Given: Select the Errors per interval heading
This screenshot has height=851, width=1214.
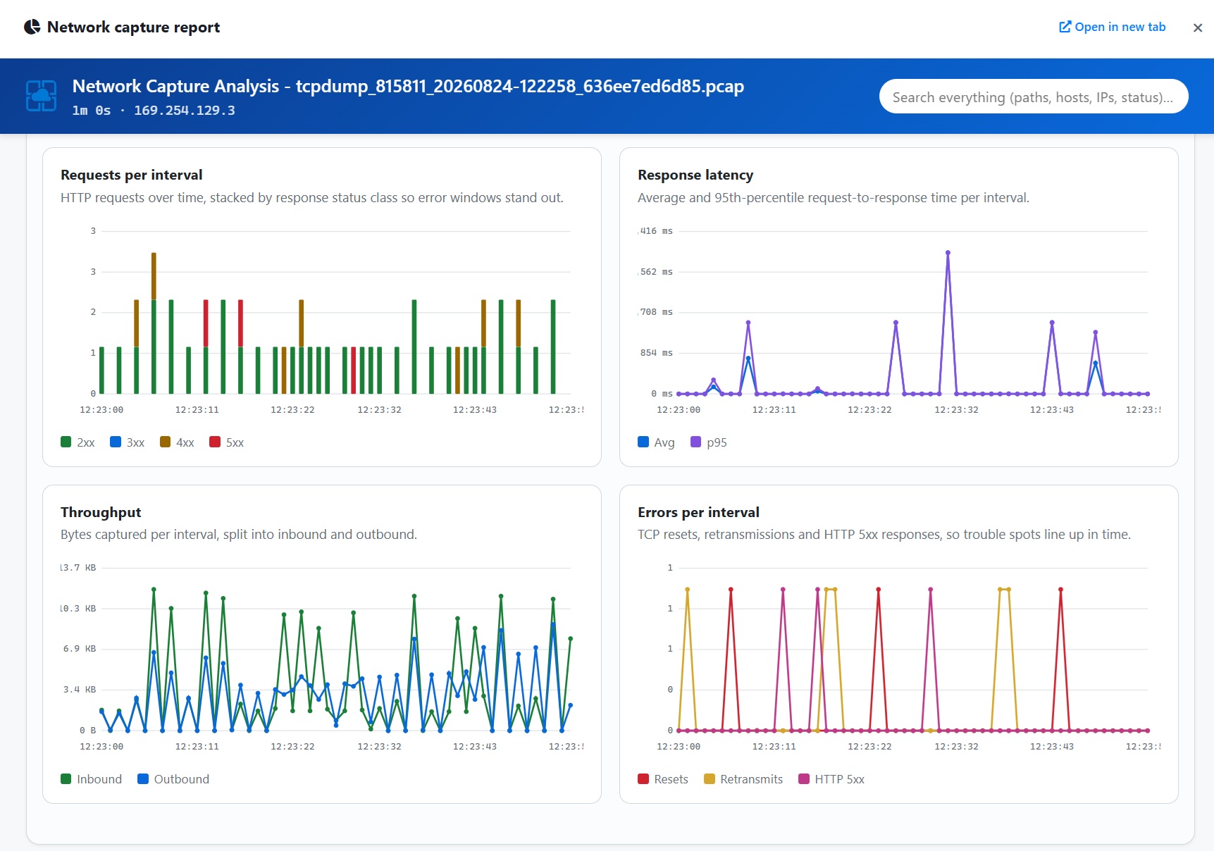Looking at the screenshot, I should coord(698,512).
